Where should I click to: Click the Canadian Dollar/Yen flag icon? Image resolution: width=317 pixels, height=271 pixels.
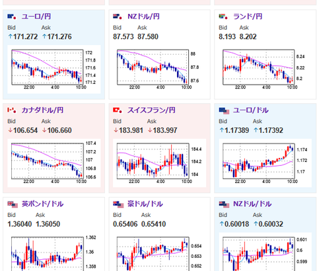pos(12,110)
